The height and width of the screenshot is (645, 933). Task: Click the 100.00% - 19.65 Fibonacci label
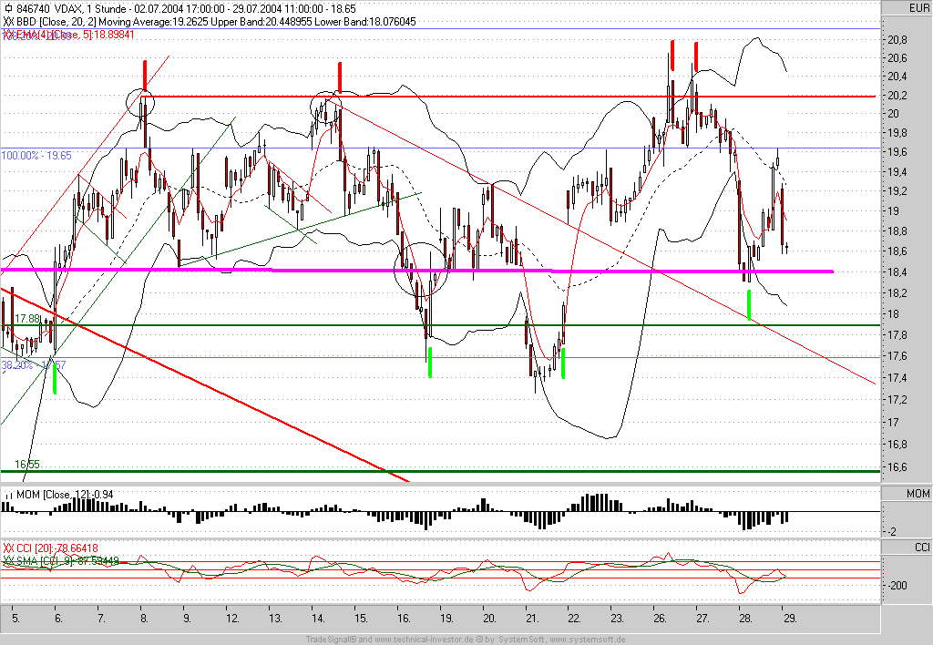point(36,155)
